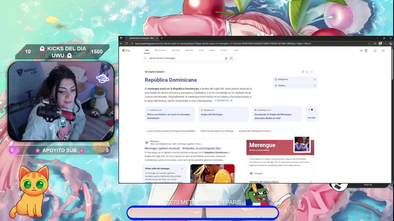Select 'Evolución del merengue dominicano' suggestion
The width and height of the screenshot is (394, 221).
[255, 131]
